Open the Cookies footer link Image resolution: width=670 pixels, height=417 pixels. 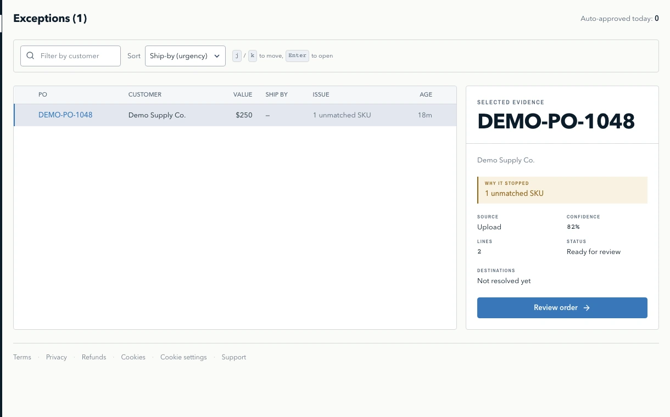(133, 357)
